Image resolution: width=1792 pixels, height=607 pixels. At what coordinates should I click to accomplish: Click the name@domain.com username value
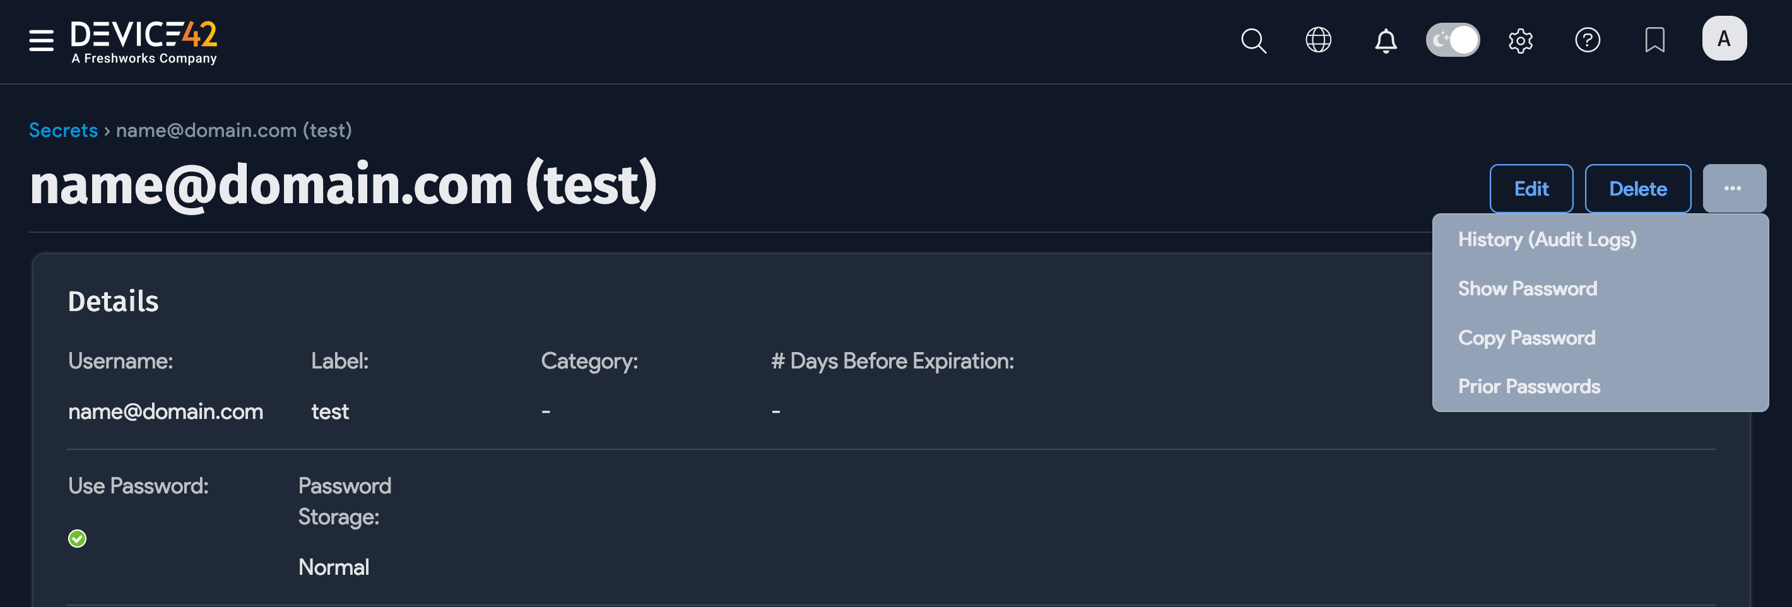tap(165, 411)
